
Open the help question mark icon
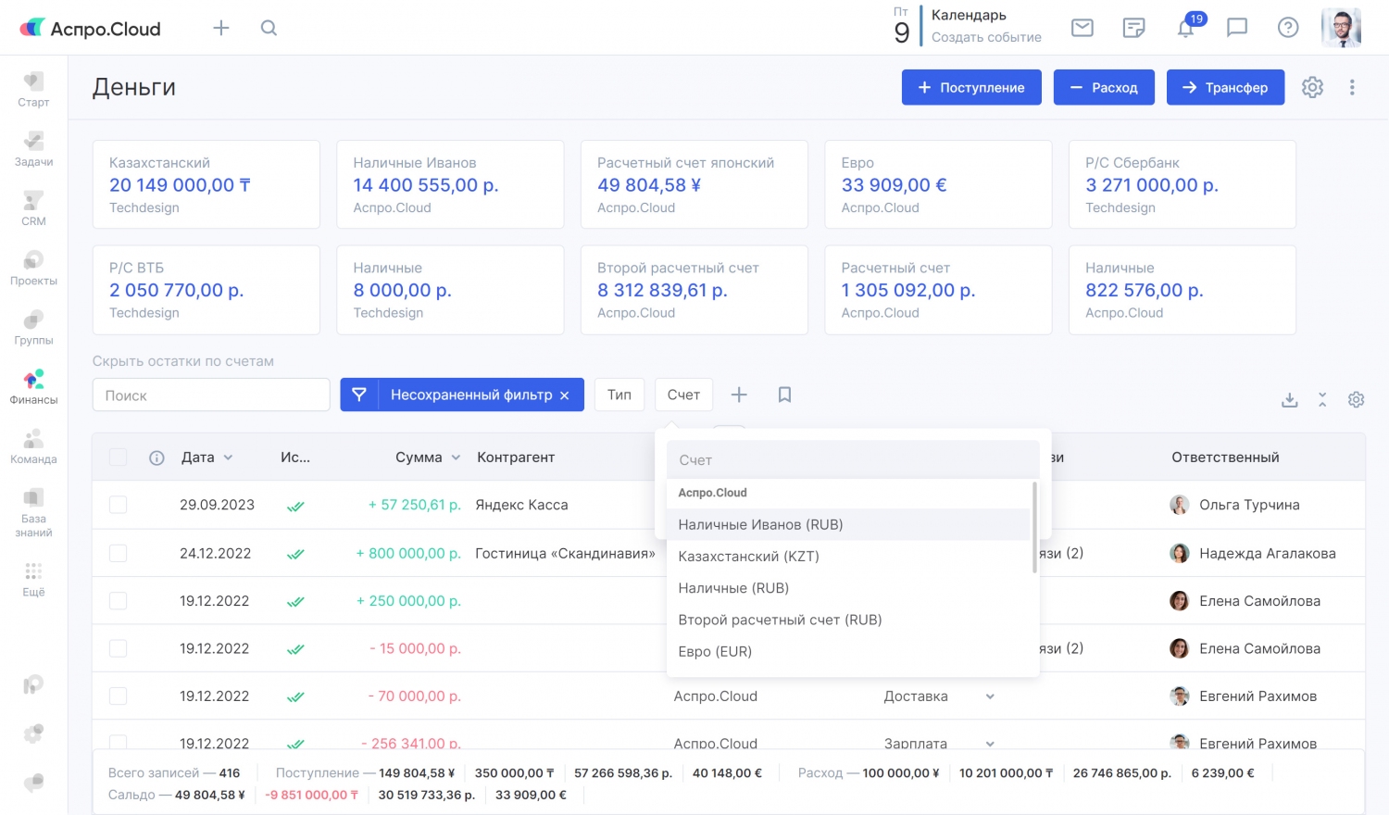tap(1287, 28)
